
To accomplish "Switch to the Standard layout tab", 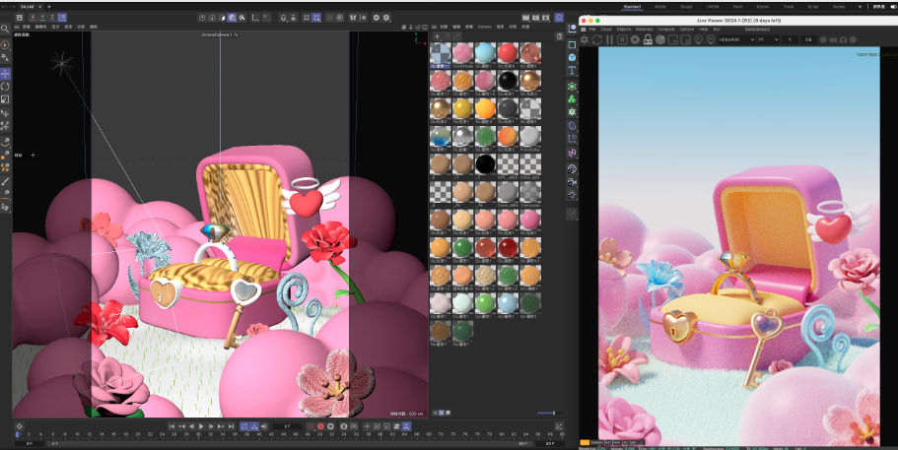I will click(x=632, y=6).
